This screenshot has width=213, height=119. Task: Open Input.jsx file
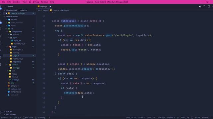[x=17, y=41]
